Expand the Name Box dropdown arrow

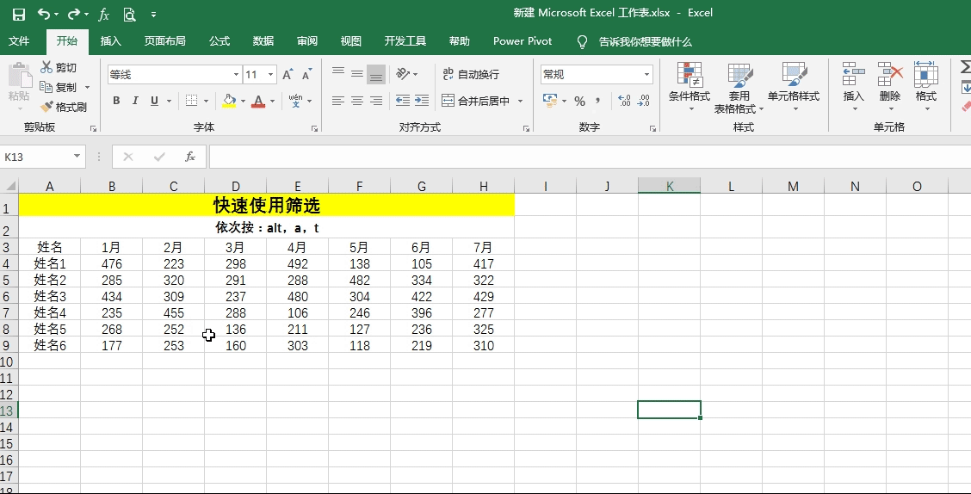pyautogui.click(x=77, y=157)
